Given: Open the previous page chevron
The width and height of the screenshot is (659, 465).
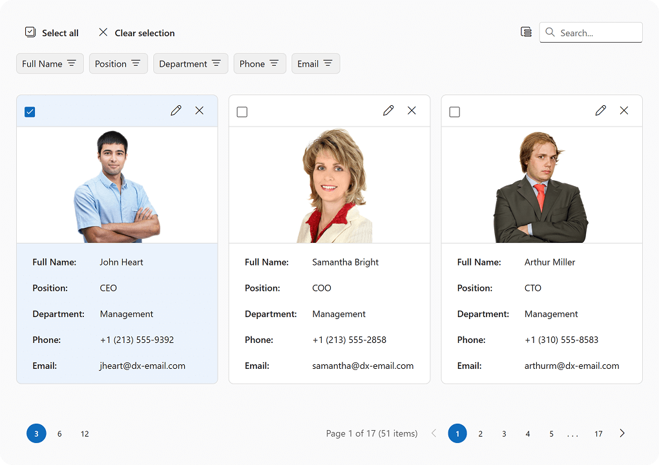Looking at the screenshot, I should click(434, 433).
